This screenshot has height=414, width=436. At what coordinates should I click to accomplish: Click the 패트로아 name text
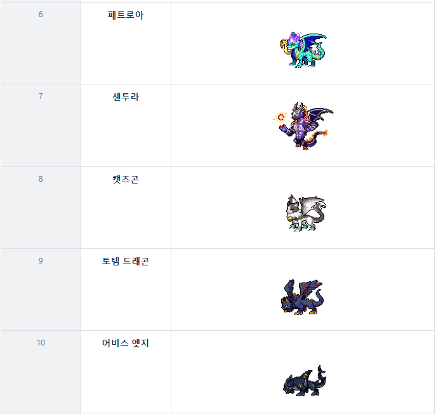tap(126, 15)
